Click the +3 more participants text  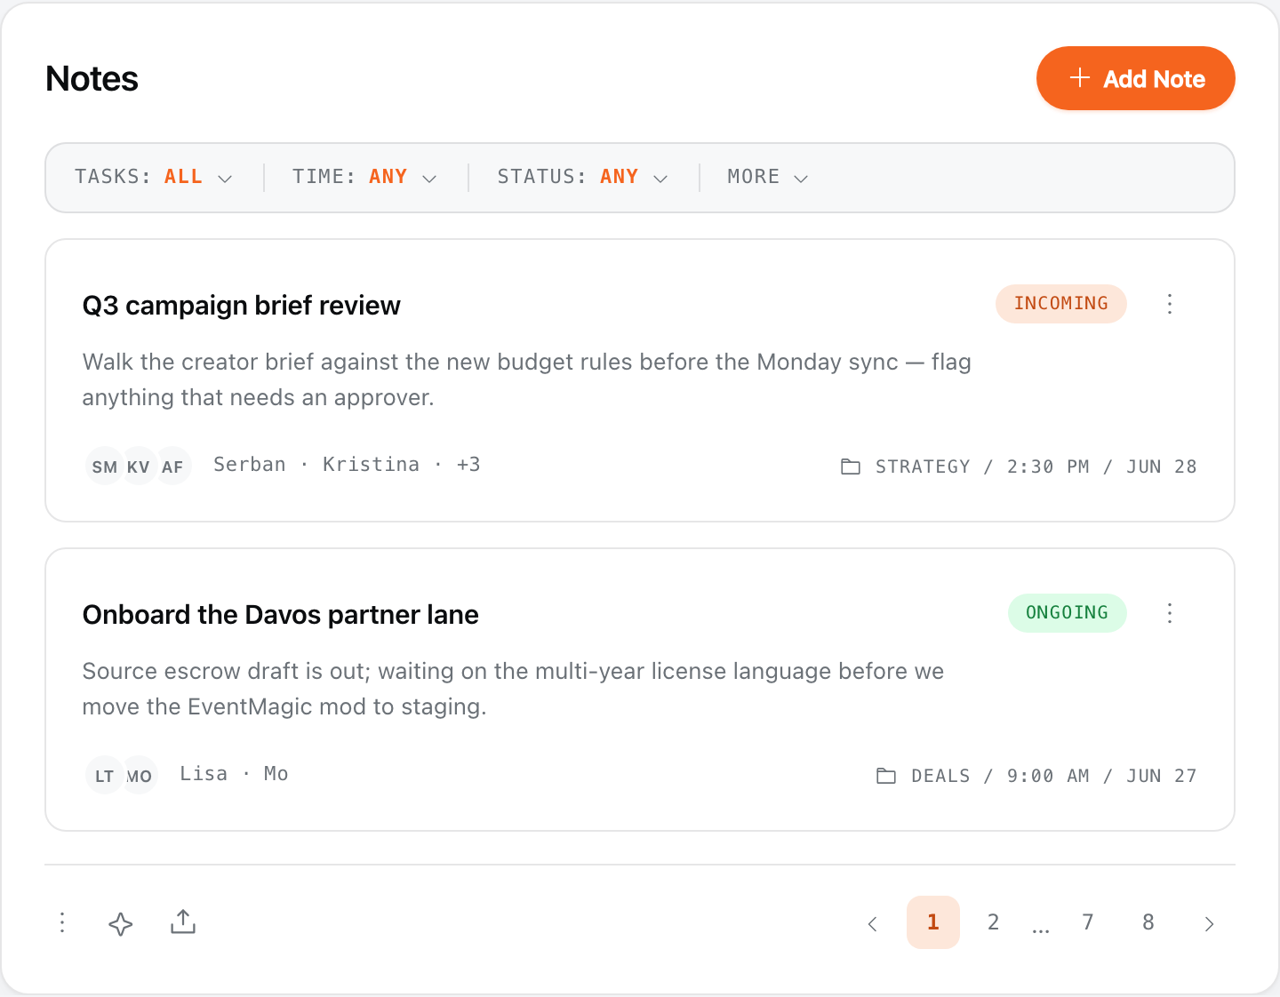(468, 465)
